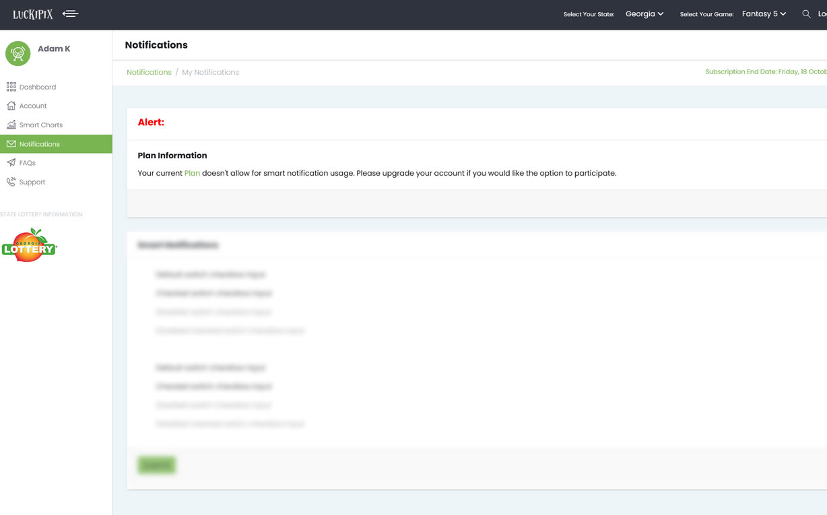Open the search magnifier icon
This screenshot has height=515, width=827.
pyautogui.click(x=806, y=13)
